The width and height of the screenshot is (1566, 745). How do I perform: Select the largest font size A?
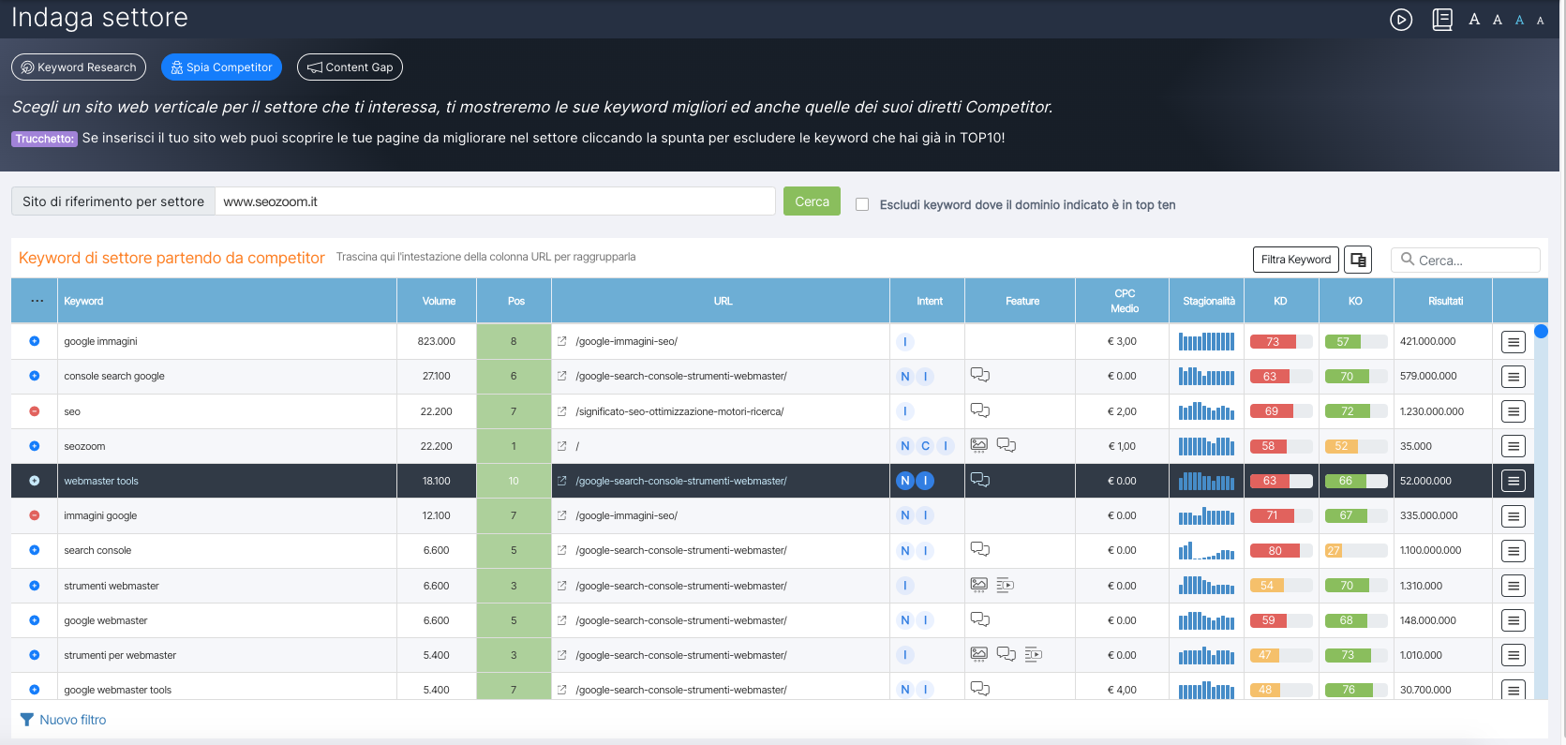click(1474, 20)
